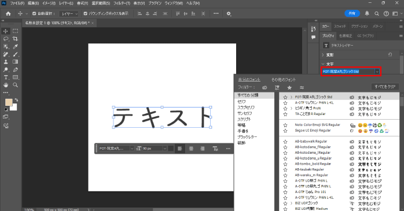
Task: Select the Crop tool
Action: (16, 39)
